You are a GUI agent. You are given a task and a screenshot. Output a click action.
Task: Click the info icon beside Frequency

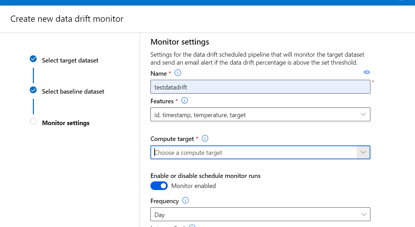pos(185,200)
